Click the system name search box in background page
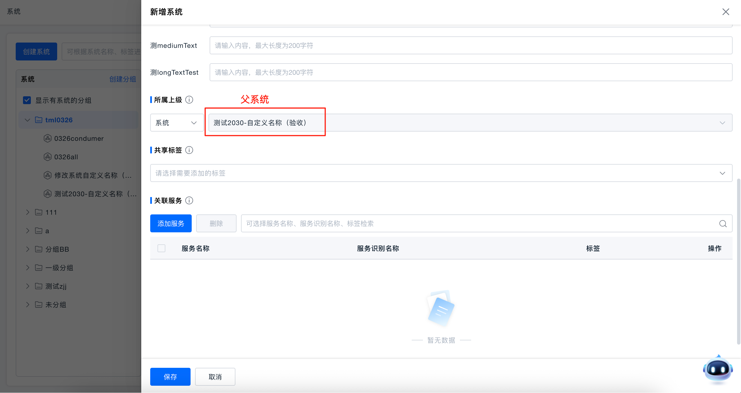Image resolution: width=741 pixels, height=393 pixels. click(102, 52)
